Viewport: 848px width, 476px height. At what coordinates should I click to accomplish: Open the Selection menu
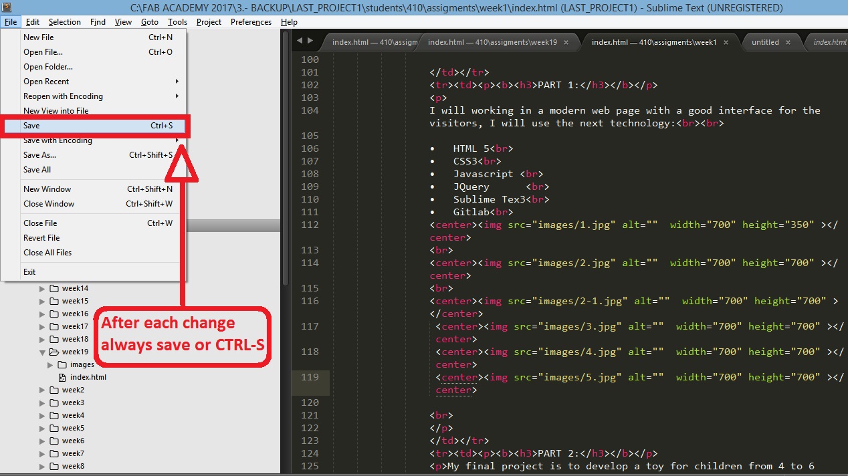click(x=65, y=22)
